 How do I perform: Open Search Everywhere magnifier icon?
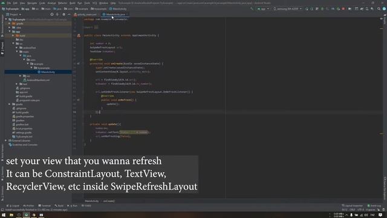click(x=379, y=9)
